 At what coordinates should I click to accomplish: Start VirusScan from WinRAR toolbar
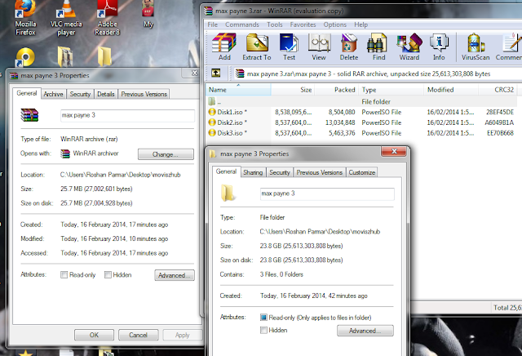click(476, 47)
